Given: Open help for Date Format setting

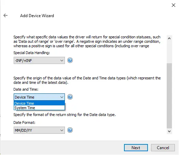Looking at the screenshot, I should pyautogui.click(x=70, y=130).
